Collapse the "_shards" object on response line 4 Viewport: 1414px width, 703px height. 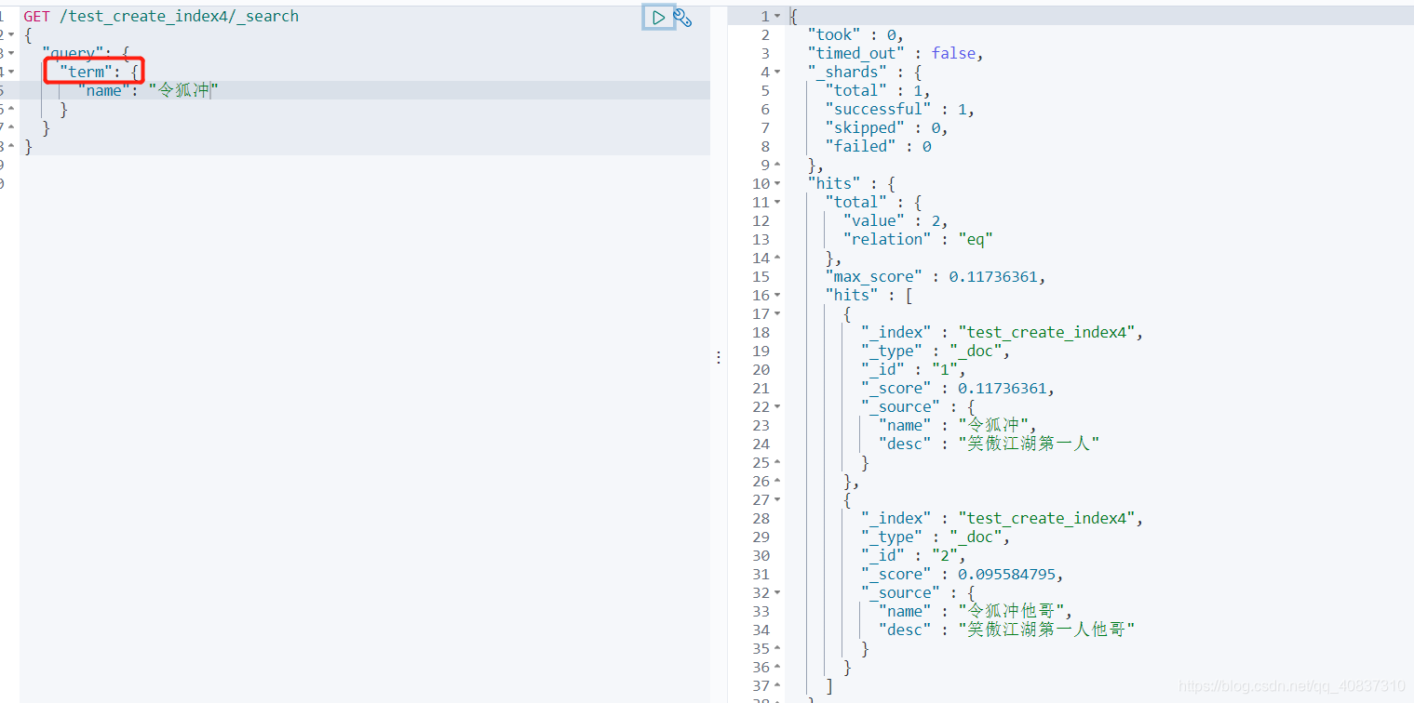777,72
